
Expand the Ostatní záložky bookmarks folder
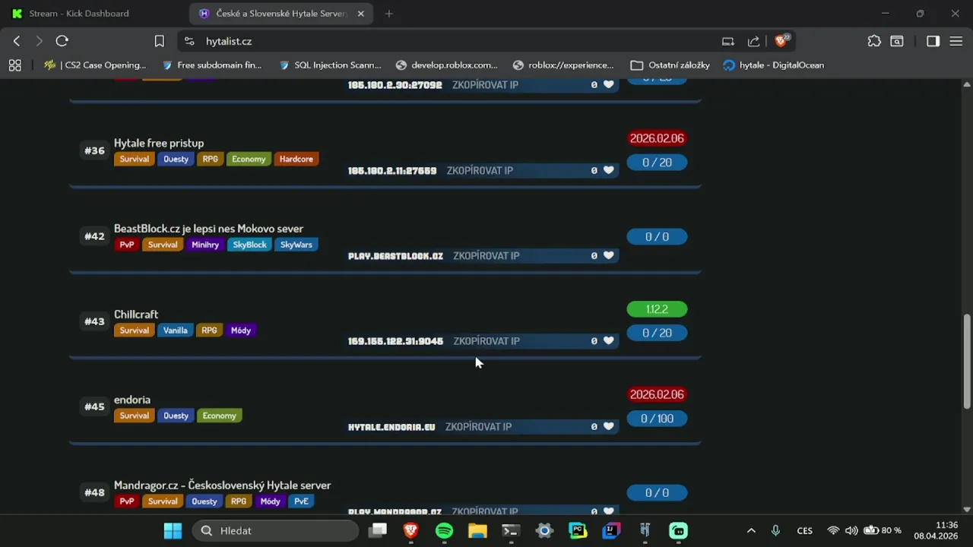click(670, 65)
